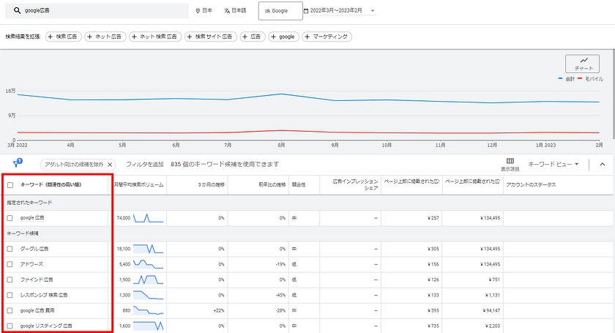Add the 検索 広告 suggestion chip
Image resolution: width=615 pixels, height=333 pixels.
coord(64,37)
